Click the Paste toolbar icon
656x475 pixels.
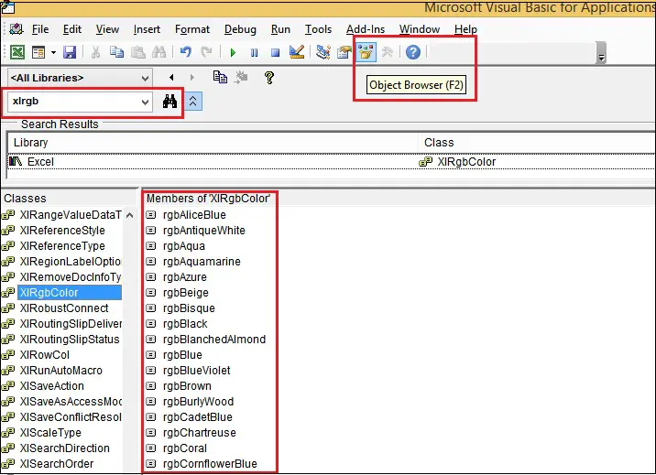pyautogui.click(x=138, y=52)
